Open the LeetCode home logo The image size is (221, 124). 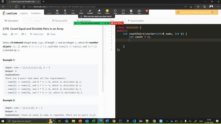click(x=10, y=13)
